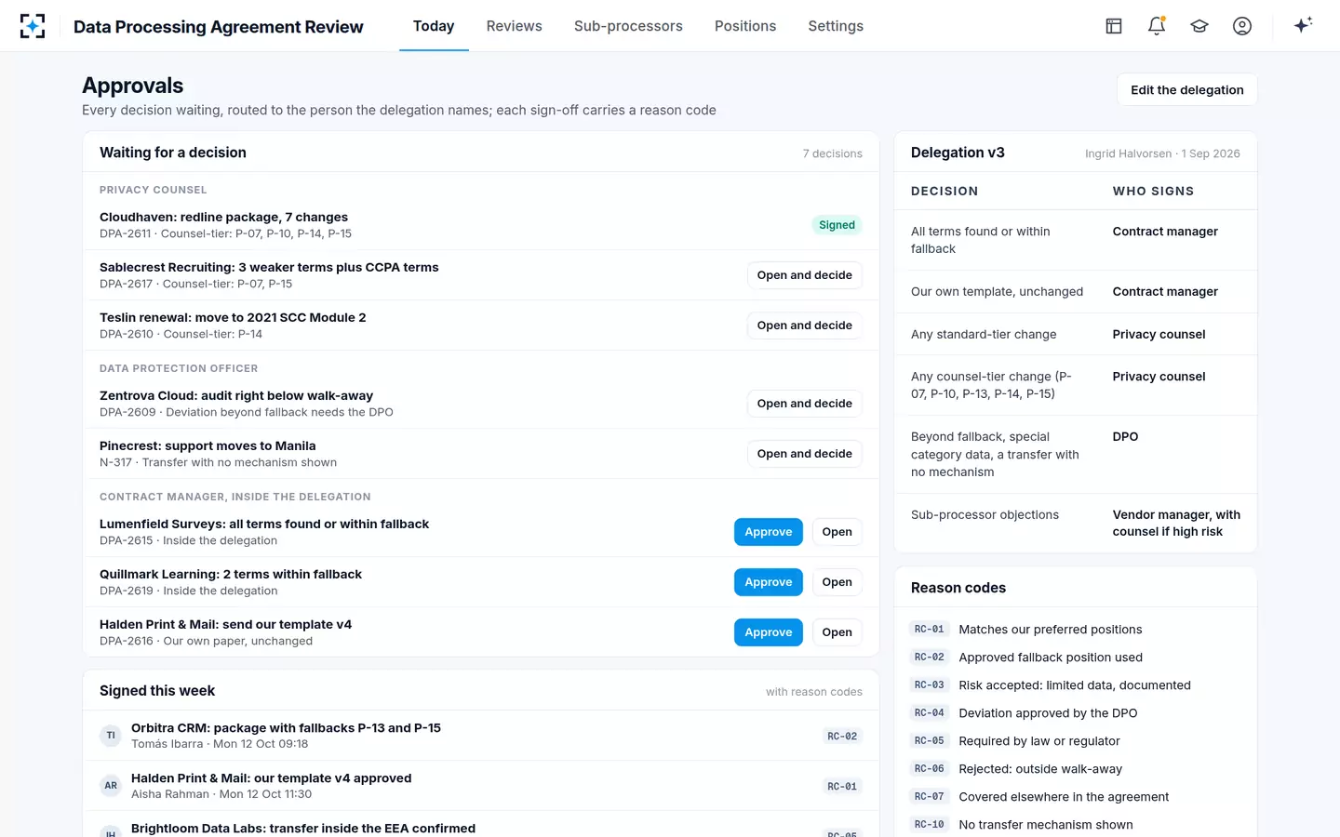Open and decide Teslin renewal
Image resolution: width=1340 pixels, height=837 pixels.
click(x=804, y=325)
